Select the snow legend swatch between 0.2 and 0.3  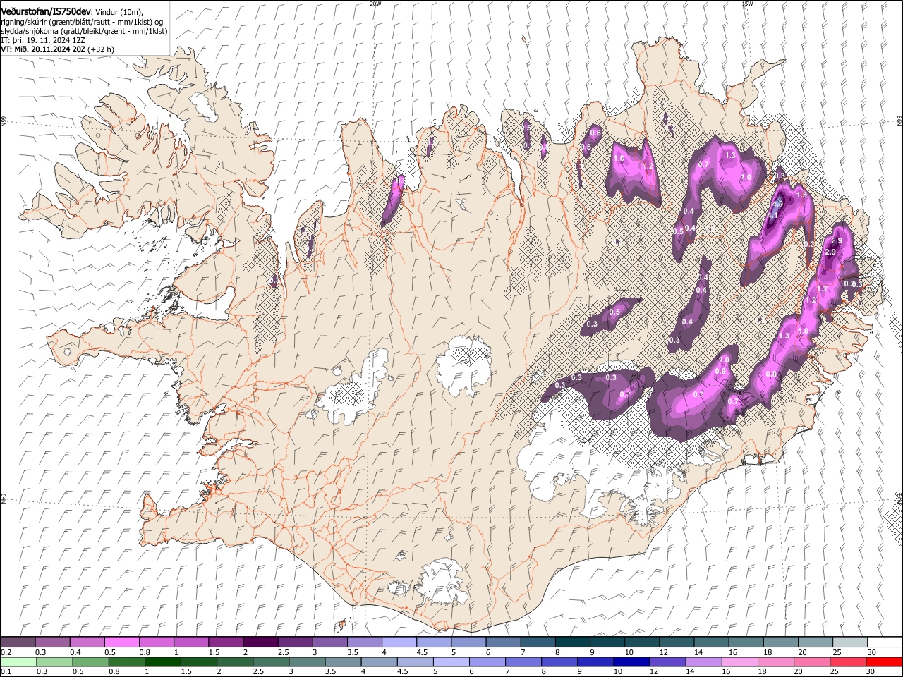click(x=18, y=642)
